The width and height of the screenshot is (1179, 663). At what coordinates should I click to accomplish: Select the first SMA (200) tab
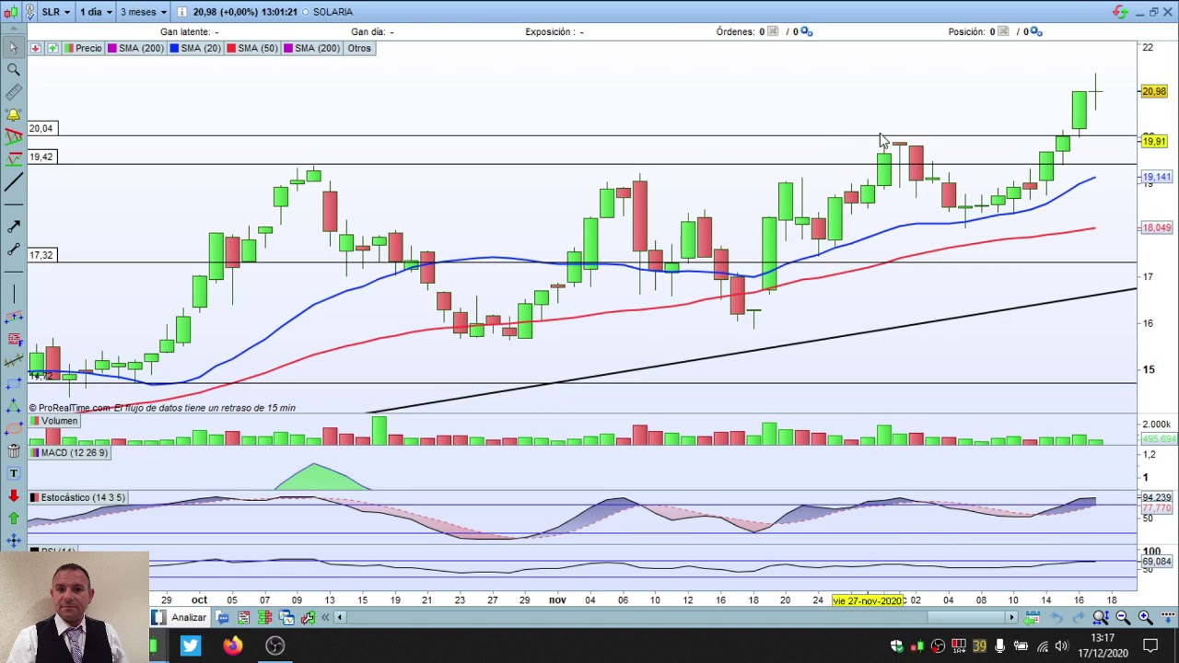(x=135, y=48)
